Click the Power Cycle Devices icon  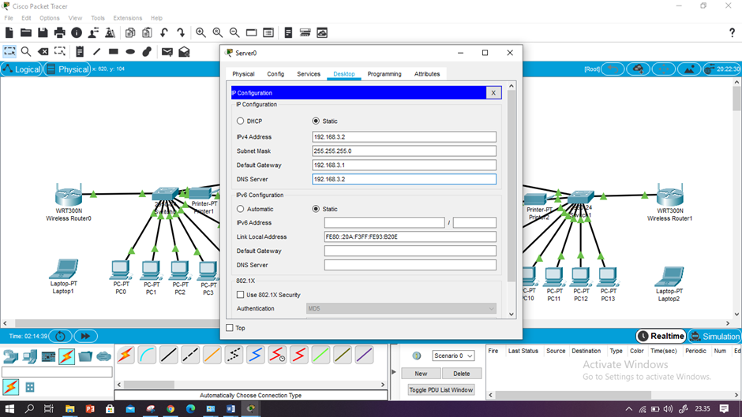tap(60, 336)
